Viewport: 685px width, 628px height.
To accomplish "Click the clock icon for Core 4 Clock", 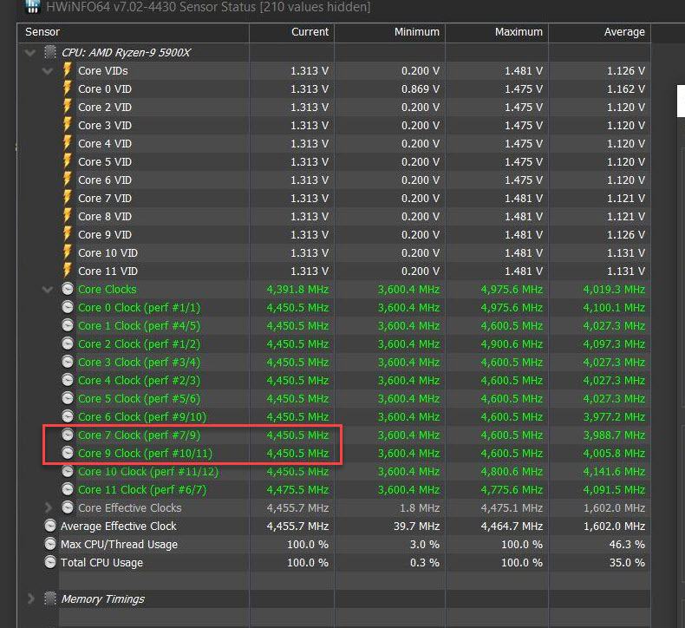I will (68, 380).
